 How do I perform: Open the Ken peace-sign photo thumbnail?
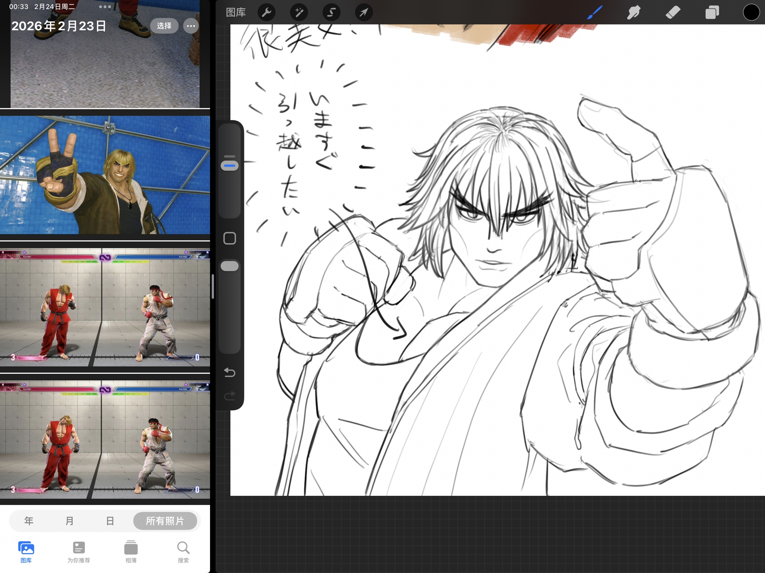pyautogui.click(x=105, y=175)
